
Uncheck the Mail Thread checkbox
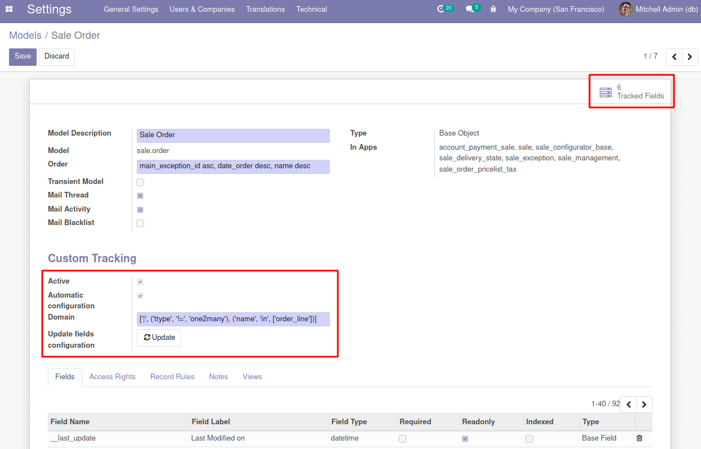click(140, 196)
